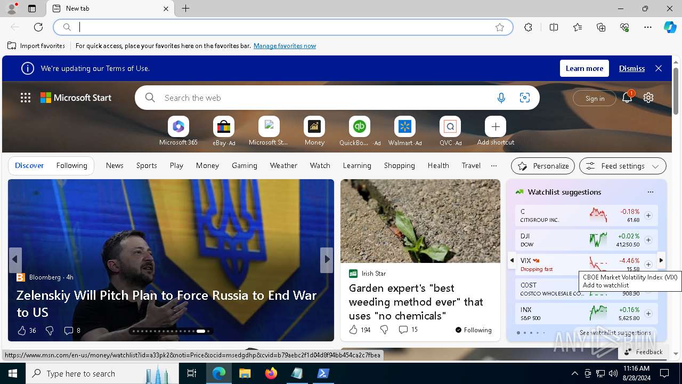Select first watchlist pagination dot
The image size is (682, 384).
coord(518,333)
